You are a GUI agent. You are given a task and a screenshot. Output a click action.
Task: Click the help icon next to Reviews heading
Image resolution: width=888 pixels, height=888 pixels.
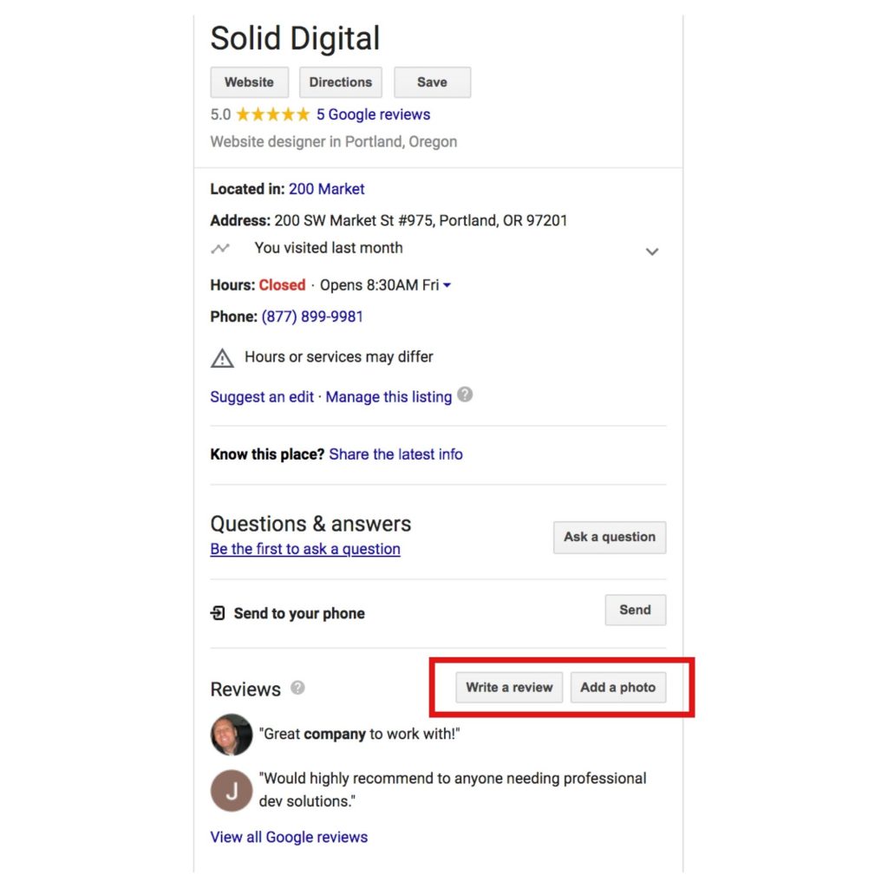click(297, 688)
